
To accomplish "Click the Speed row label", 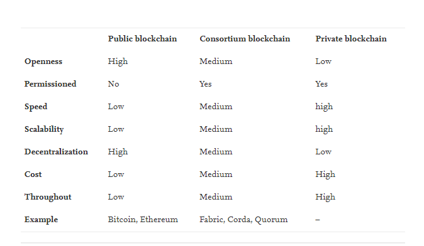I will 36,107.
